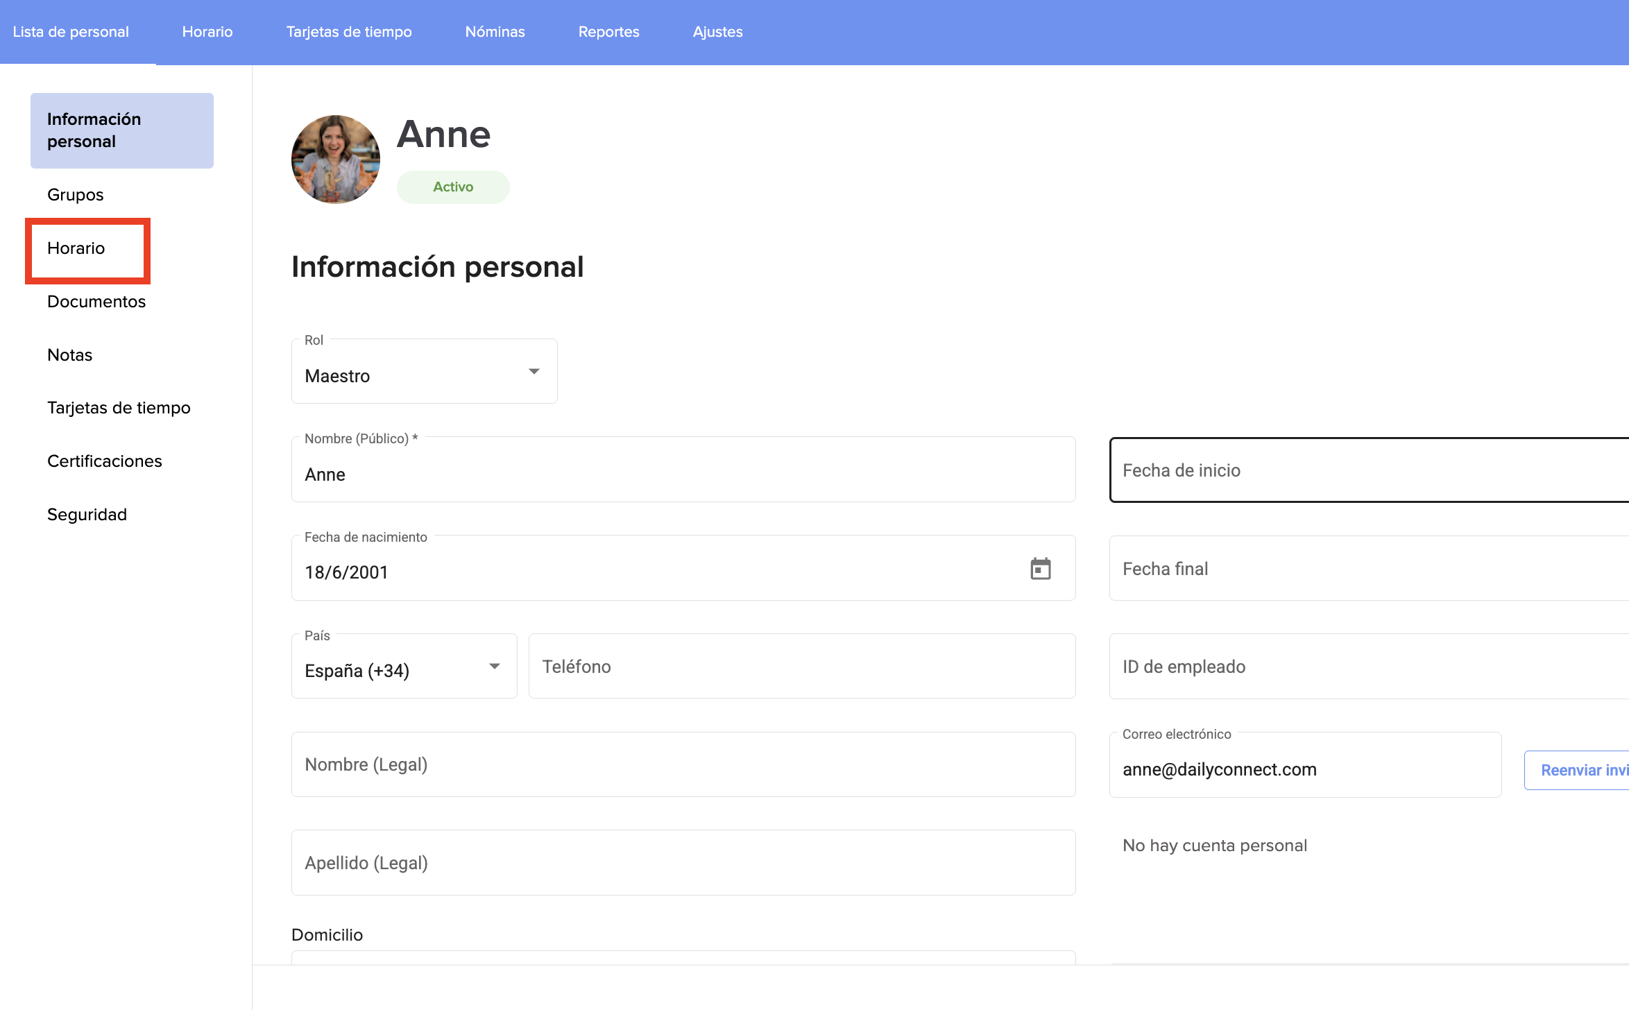This screenshot has width=1629, height=1010.
Task: Open the País country code dropdown
Action: tap(404, 667)
